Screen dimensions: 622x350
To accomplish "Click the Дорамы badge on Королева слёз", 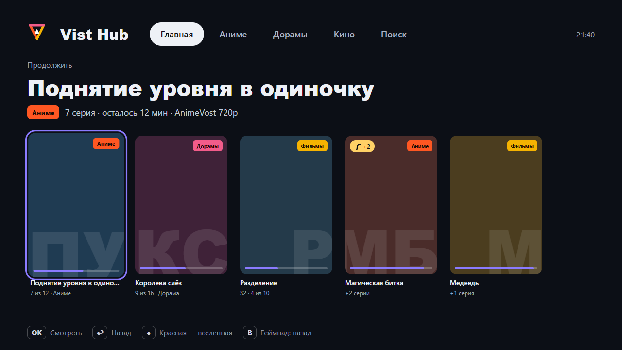I will click(207, 146).
